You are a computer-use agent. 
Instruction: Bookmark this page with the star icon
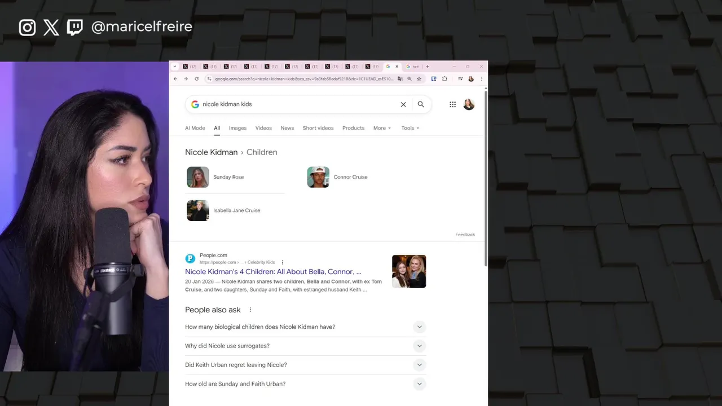coord(419,79)
